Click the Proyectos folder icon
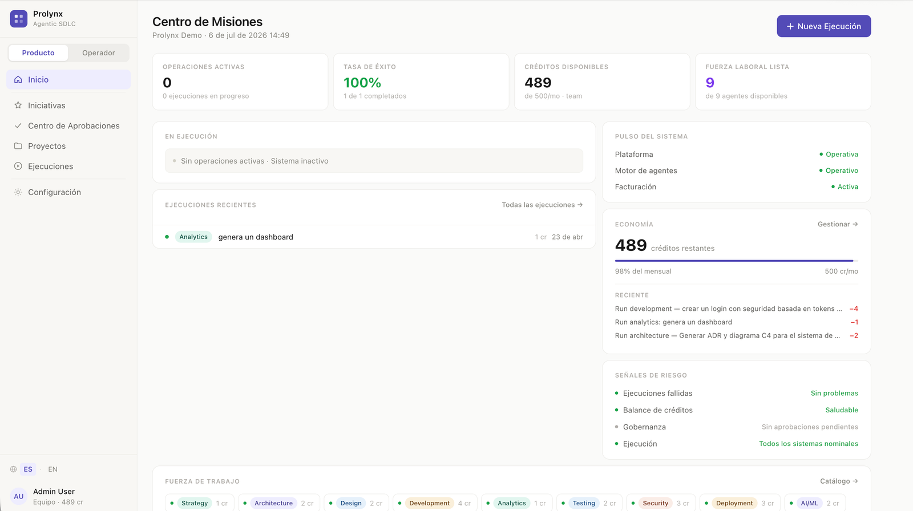The width and height of the screenshot is (913, 511). [x=18, y=146]
